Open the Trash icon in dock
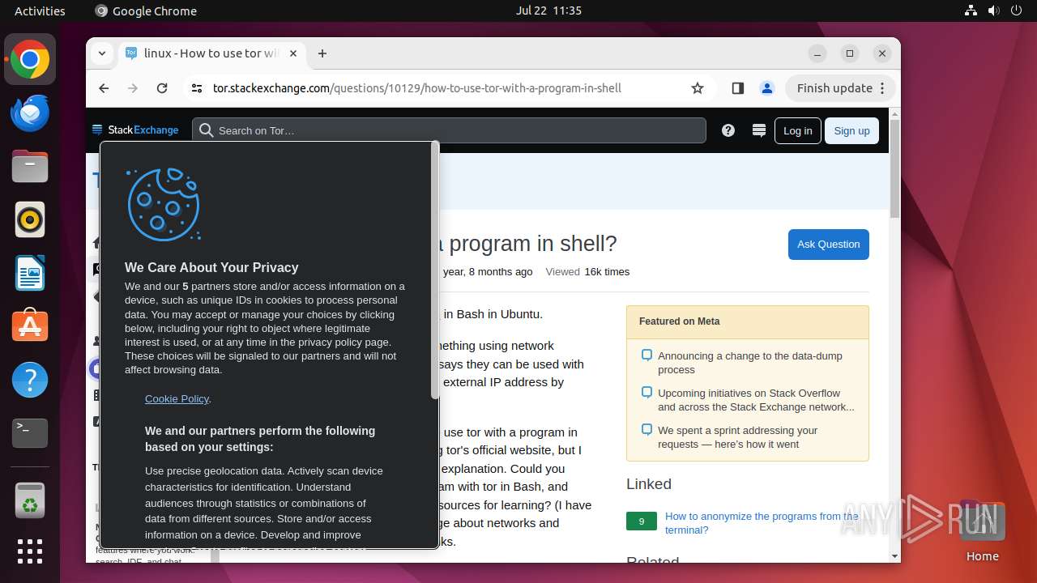This screenshot has height=583, width=1037. [x=30, y=500]
